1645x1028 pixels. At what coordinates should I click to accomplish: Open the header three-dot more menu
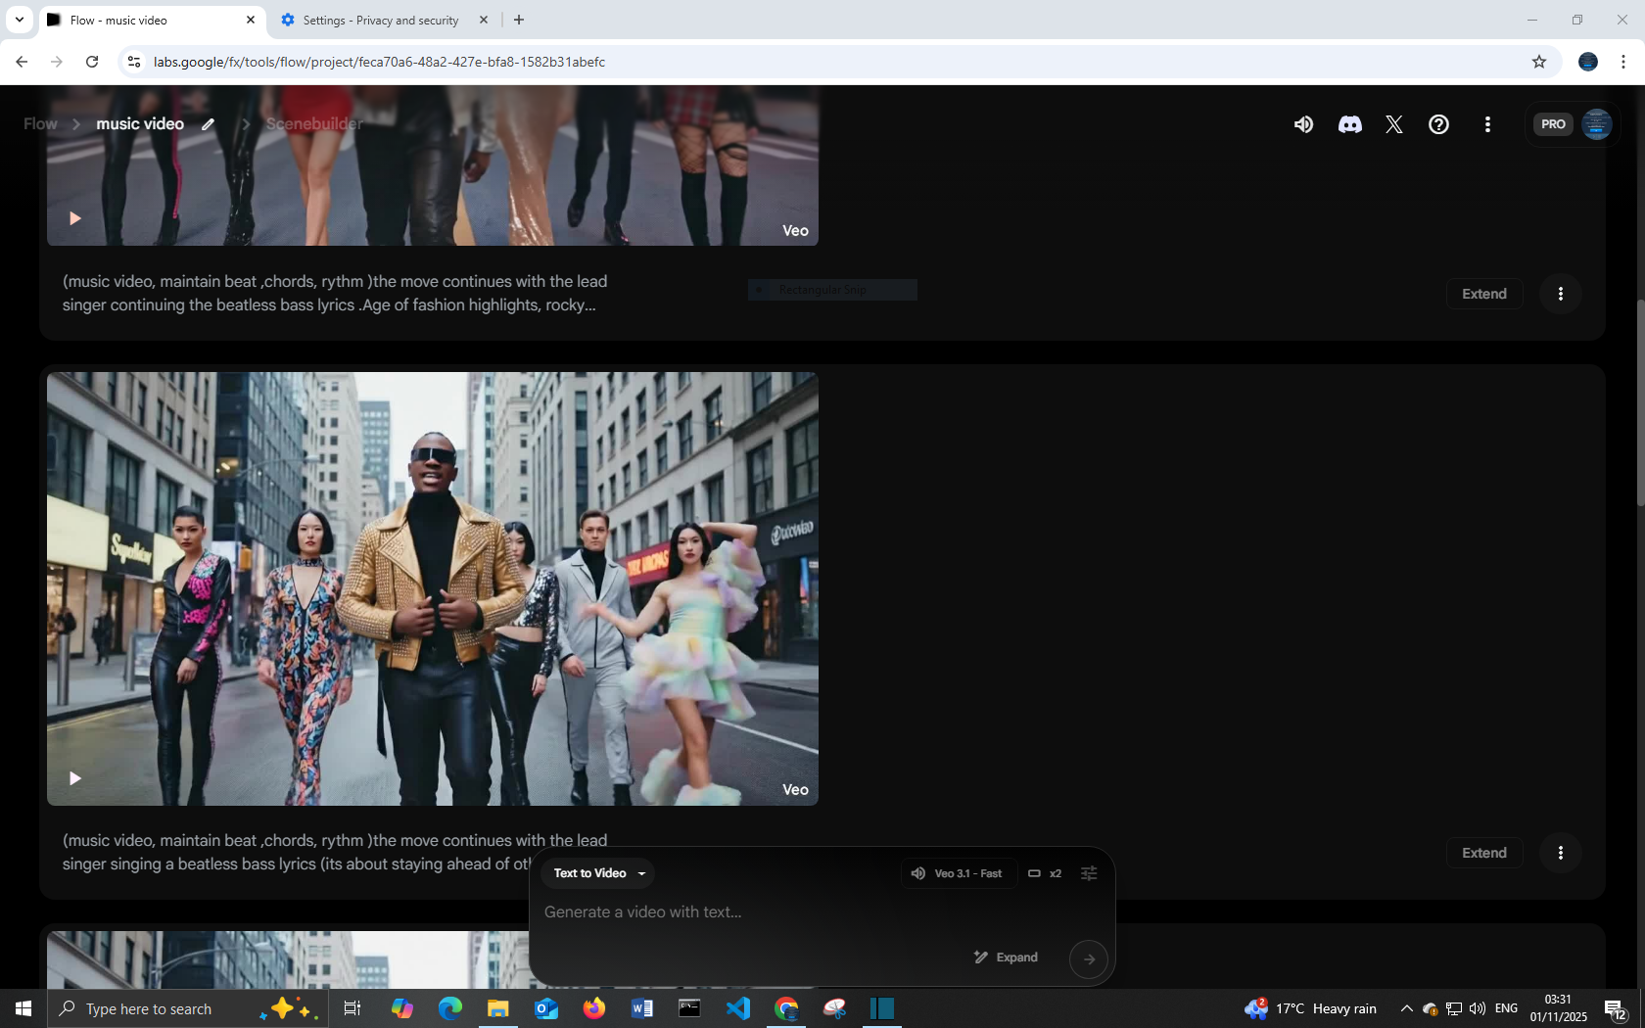pos(1487,124)
